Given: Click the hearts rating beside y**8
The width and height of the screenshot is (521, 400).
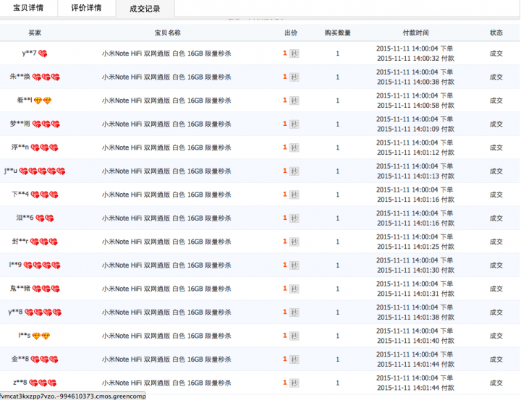Looking at the screenshot, I should click(43, 312).
